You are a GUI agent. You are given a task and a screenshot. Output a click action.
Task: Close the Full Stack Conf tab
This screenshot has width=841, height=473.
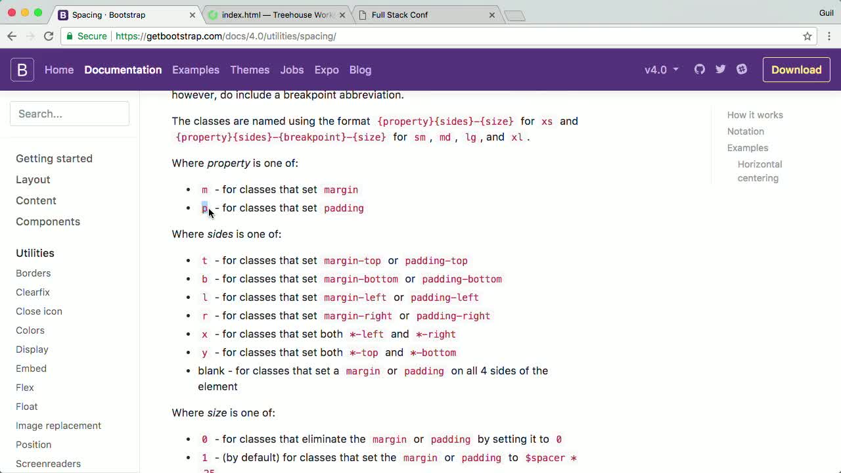pos(492,14)
